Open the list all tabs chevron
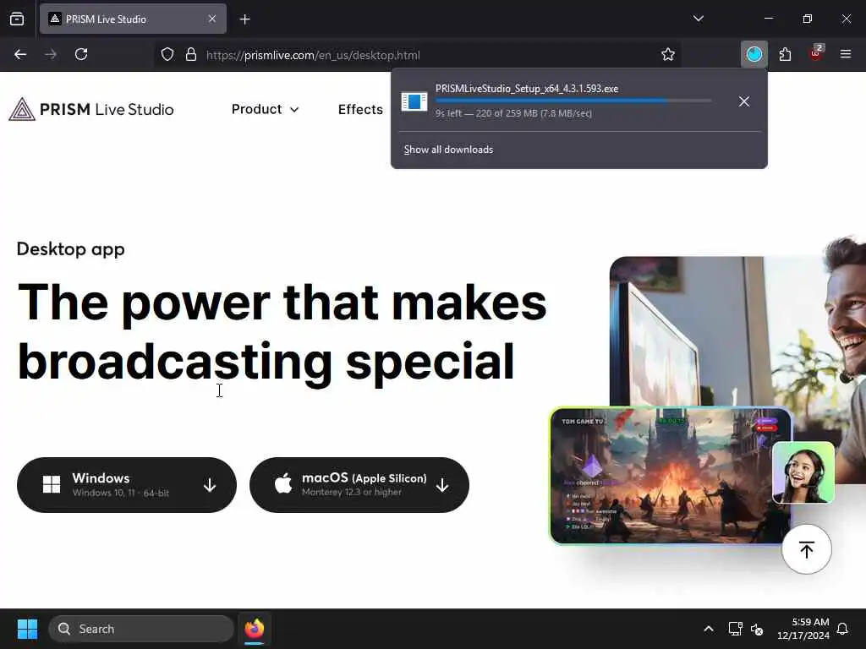The width and height of the screenshot is (866, 649). [x=698, y=19]
